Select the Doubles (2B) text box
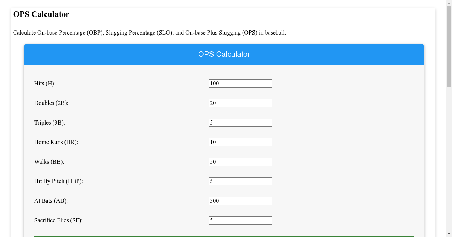 240,103
